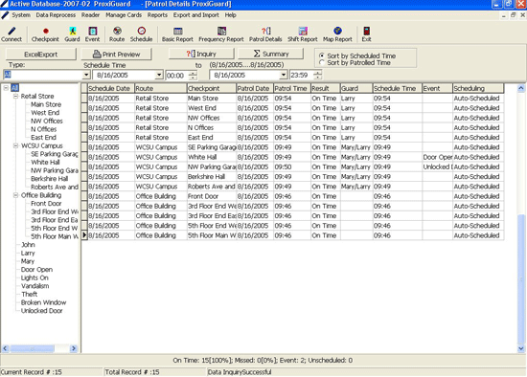Open the Route toolbar icon
This screenshot has width=527, height=377.
[117, 34]
